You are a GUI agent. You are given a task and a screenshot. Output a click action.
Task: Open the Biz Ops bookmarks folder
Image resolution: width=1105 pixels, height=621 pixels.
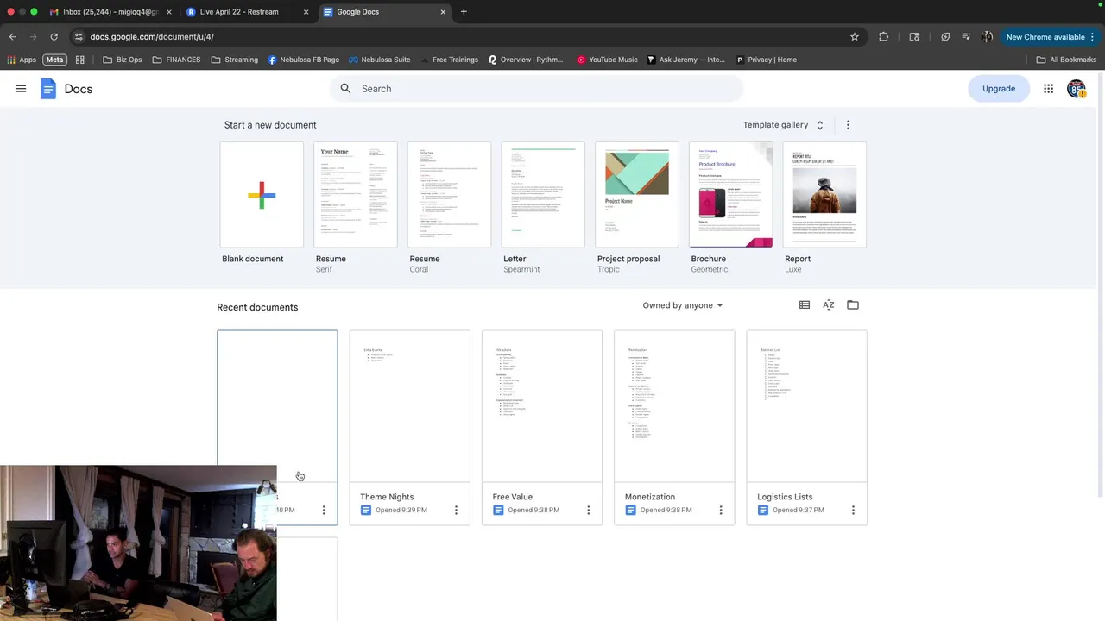(122, 60)
